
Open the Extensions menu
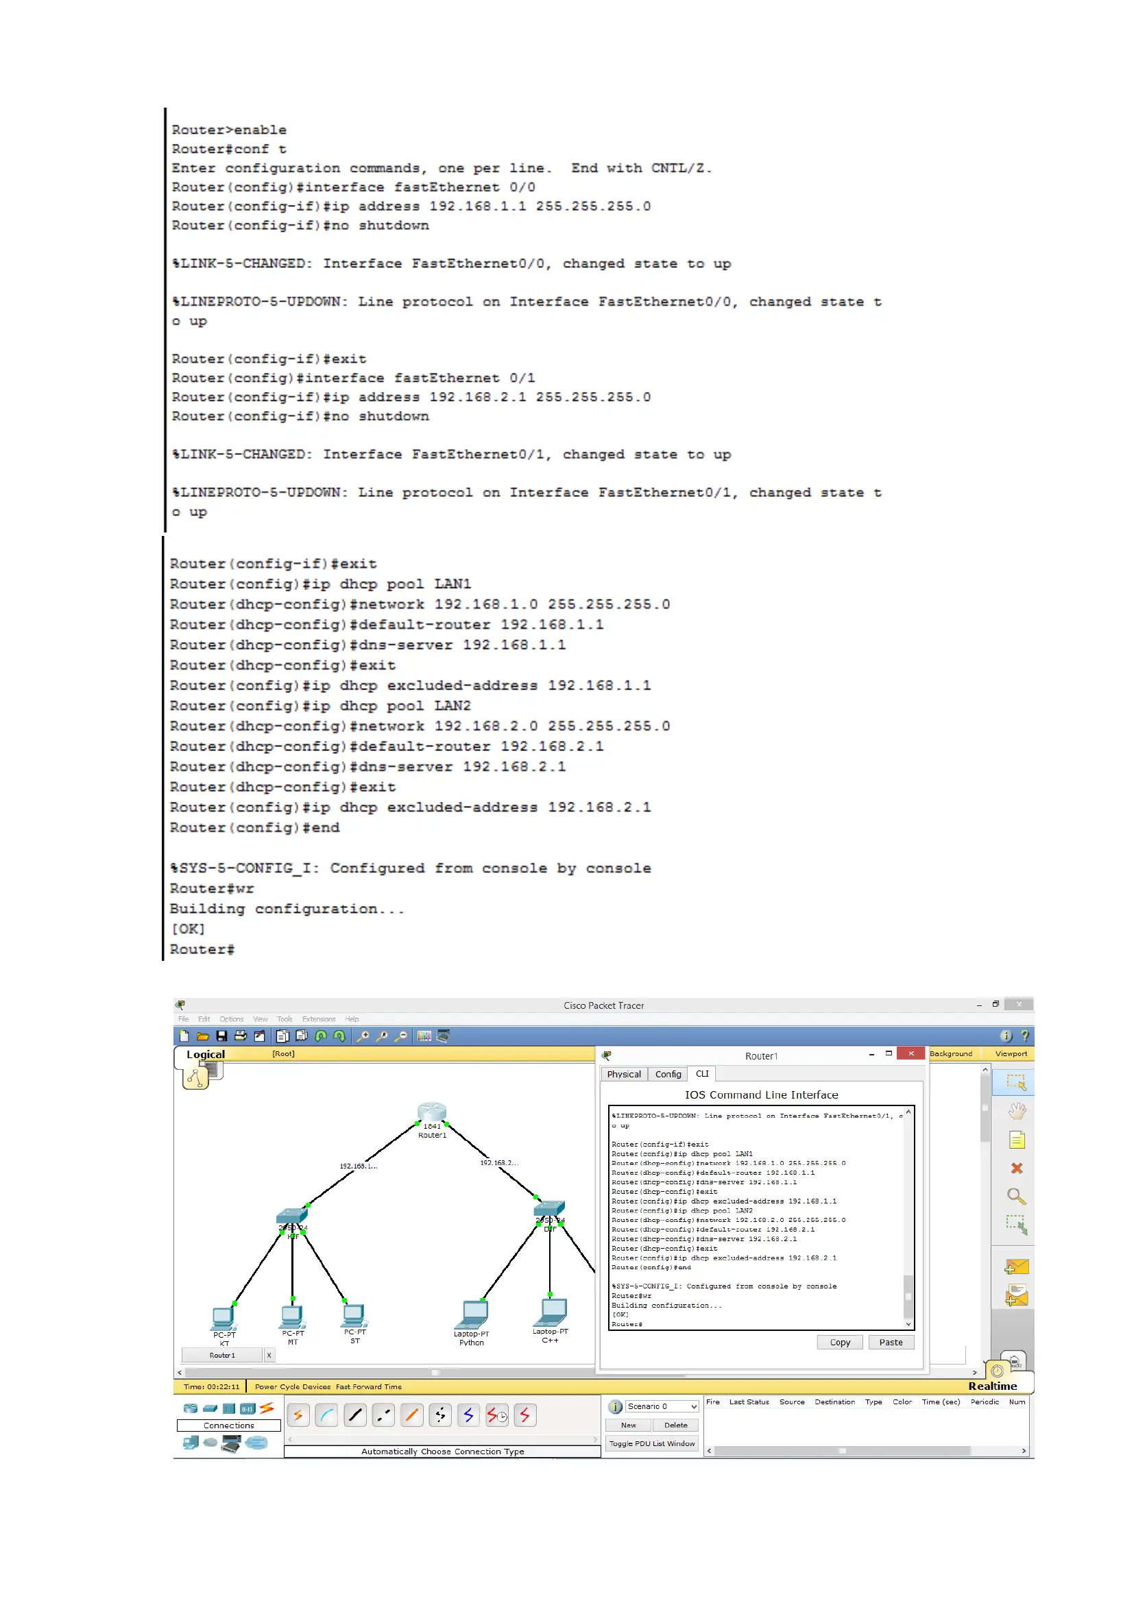point(319,1019)
